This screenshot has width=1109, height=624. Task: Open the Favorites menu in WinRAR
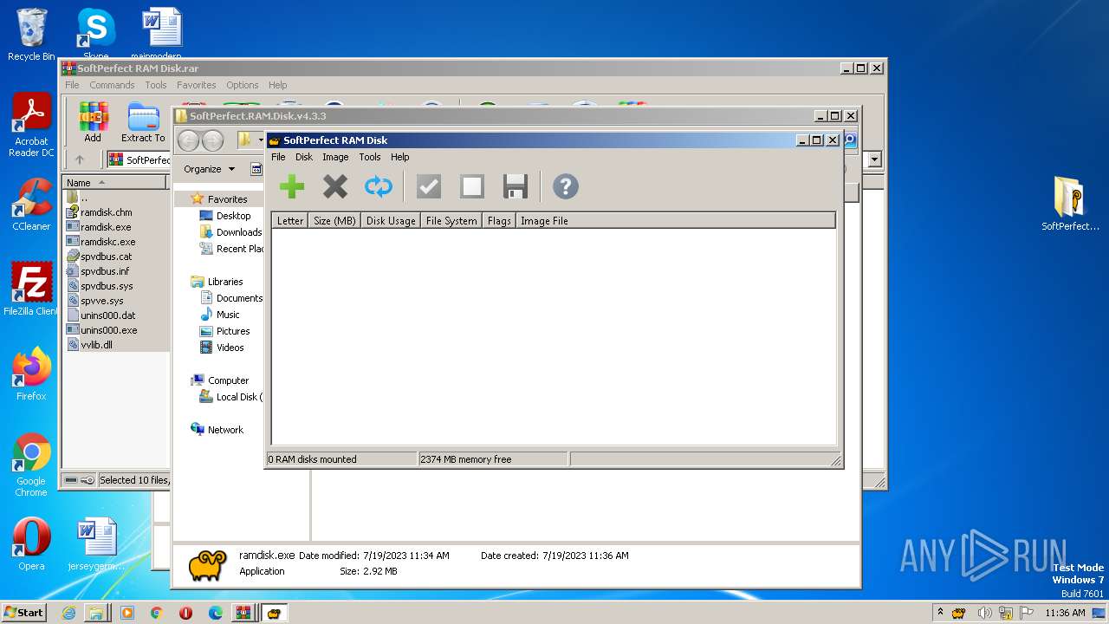(x=197, y=85)
